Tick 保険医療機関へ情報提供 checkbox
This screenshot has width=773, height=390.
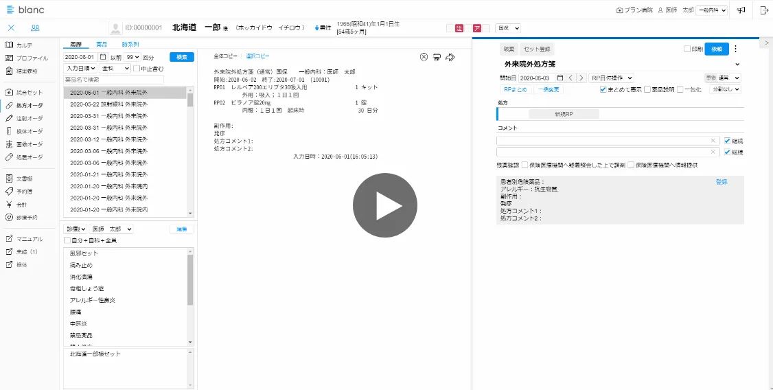pyautogui.click(x=631, y=165)
